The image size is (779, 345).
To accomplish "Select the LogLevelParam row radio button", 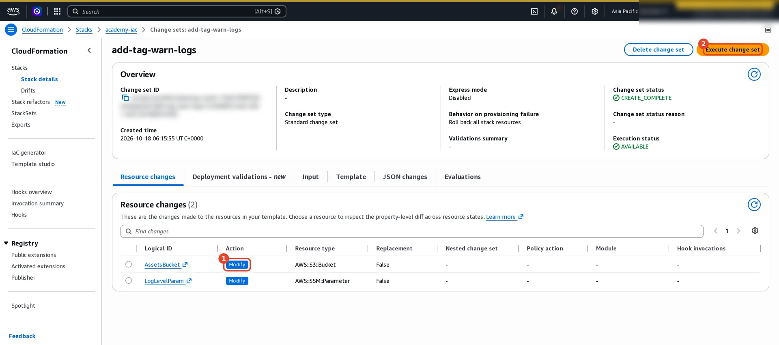I will click(129, 280).
